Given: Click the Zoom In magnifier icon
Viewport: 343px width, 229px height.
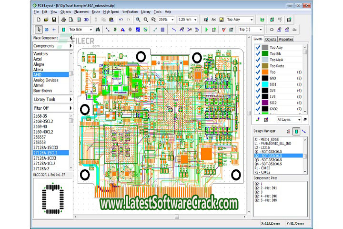Looking at the screenshot, I should (138, 20).
